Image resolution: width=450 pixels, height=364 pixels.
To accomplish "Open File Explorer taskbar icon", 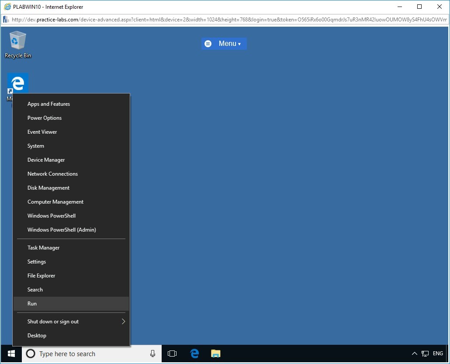I will point(215,354).
